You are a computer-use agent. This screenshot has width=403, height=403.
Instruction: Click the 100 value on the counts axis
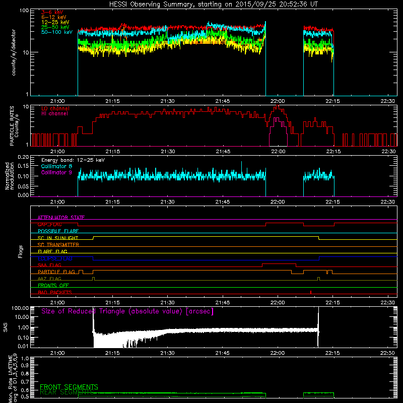click(x=24, y=11)
